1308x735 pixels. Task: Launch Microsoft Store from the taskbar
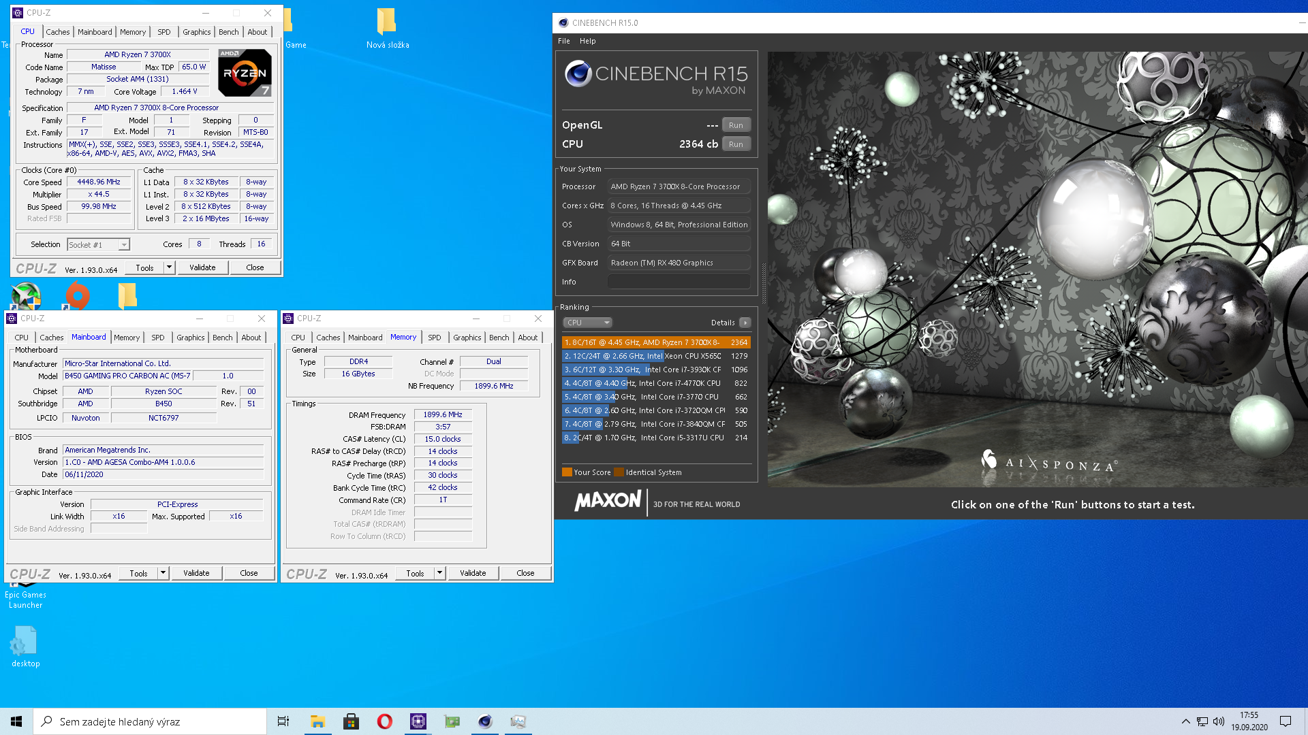351,721
